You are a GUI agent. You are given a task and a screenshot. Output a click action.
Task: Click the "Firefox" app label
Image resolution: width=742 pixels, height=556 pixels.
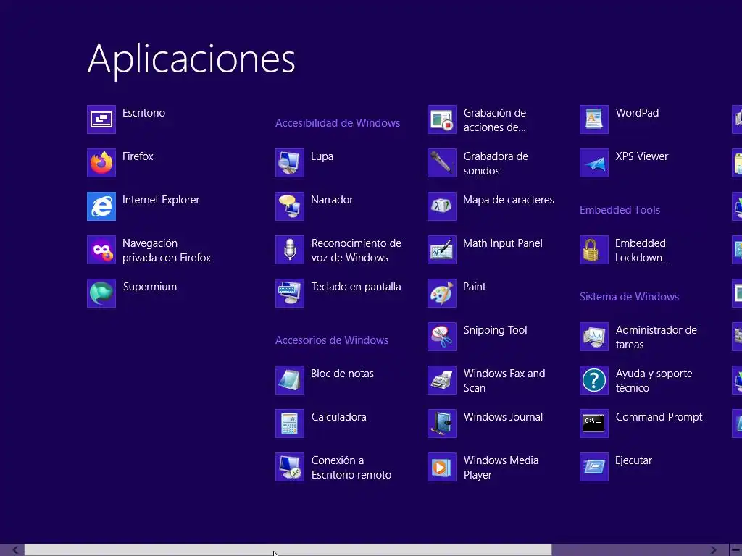point(138,156)
